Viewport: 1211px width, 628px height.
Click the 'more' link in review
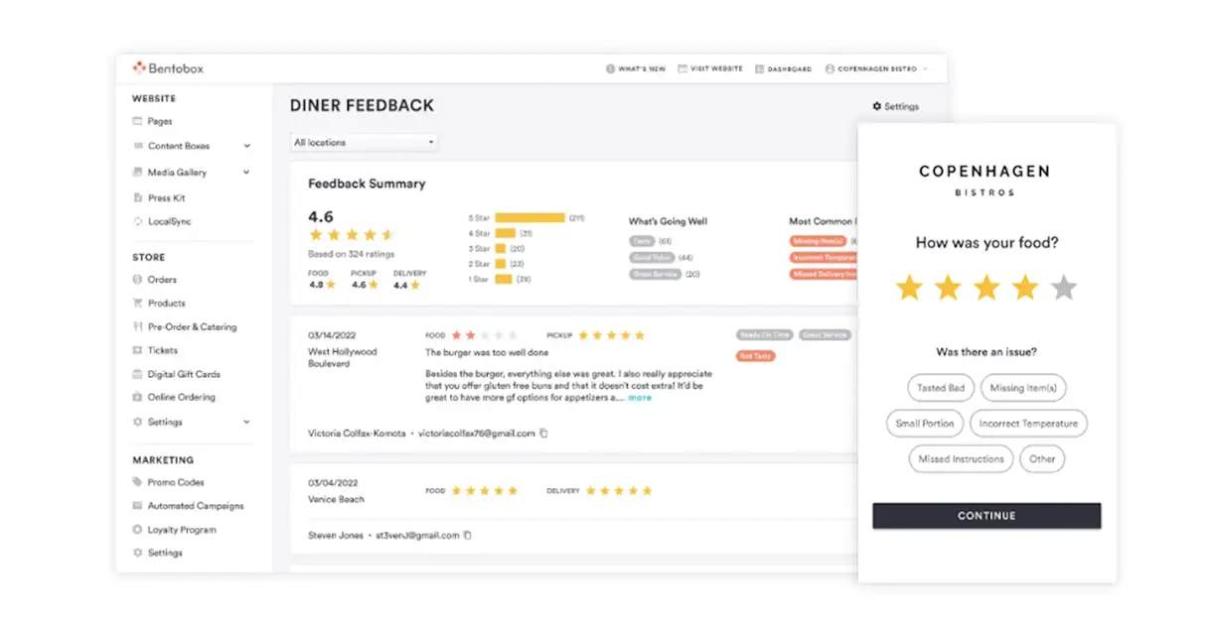coord(640,398)
